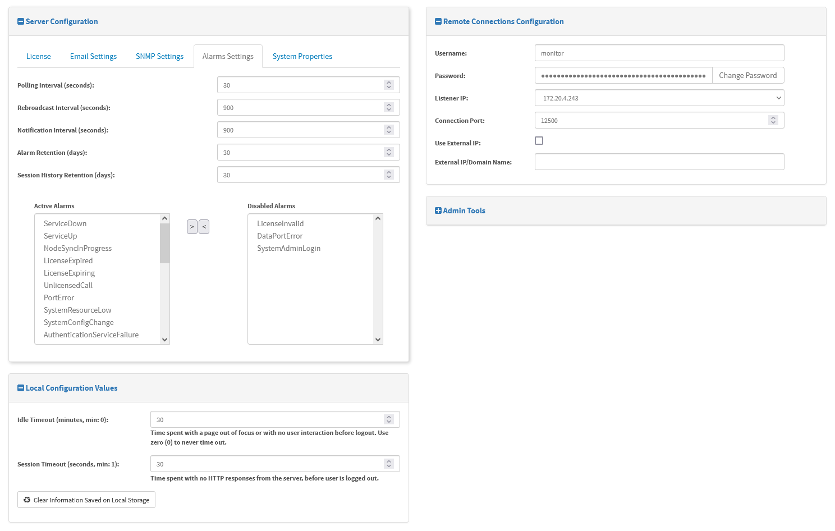This screenshot has width=835, height=531.
Task: Collapse the Server Configuration panel icon
Action: point(21,22)
